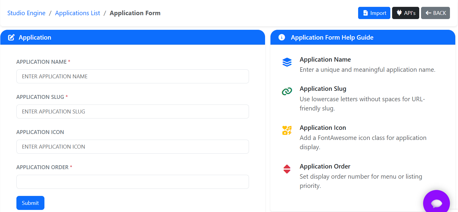Click the blue layers icon for Application Name
This screenshot has width=458, height=212.
tap(287, 62)
